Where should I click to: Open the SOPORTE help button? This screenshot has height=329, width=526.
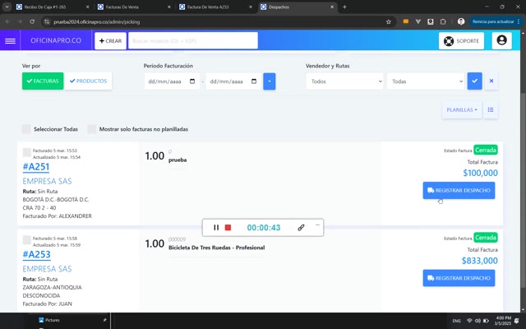(461, 41)
